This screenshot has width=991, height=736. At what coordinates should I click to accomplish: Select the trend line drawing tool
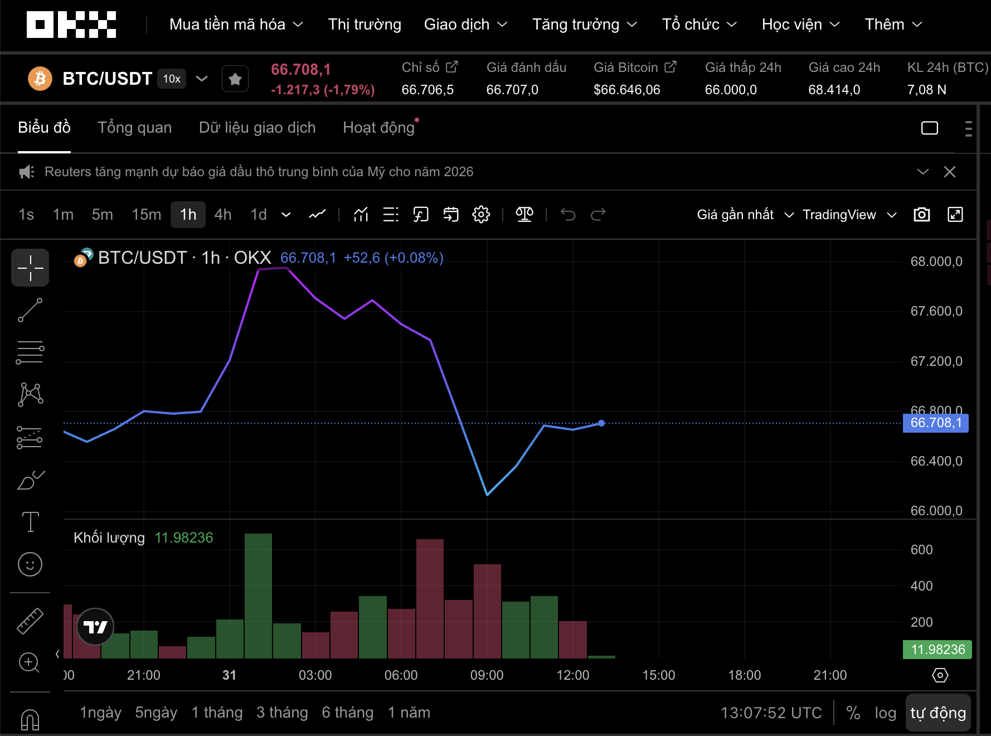(30, 310)
